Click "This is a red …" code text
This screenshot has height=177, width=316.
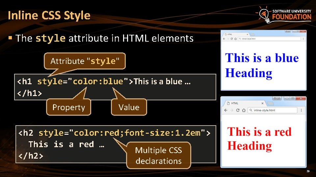point(66,144)
